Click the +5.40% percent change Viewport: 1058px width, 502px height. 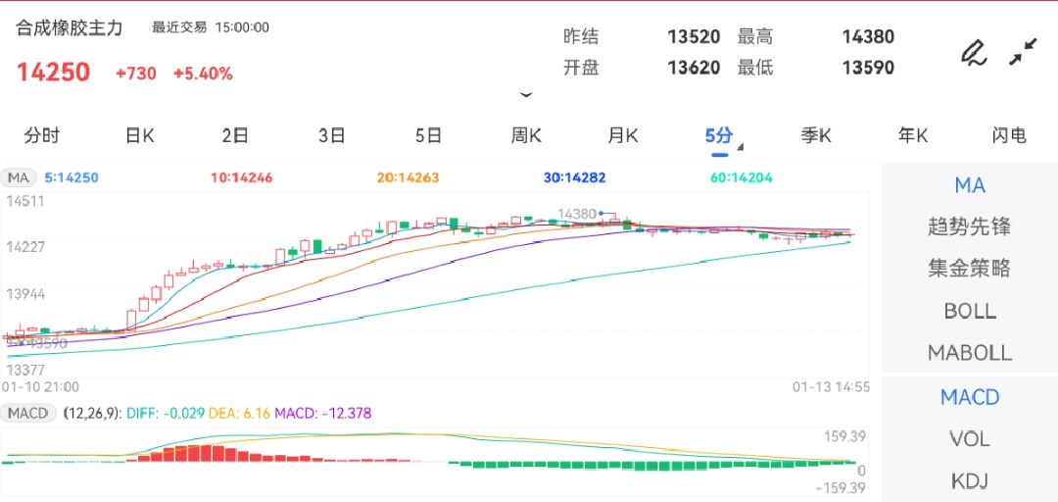(x=203, y=74)
